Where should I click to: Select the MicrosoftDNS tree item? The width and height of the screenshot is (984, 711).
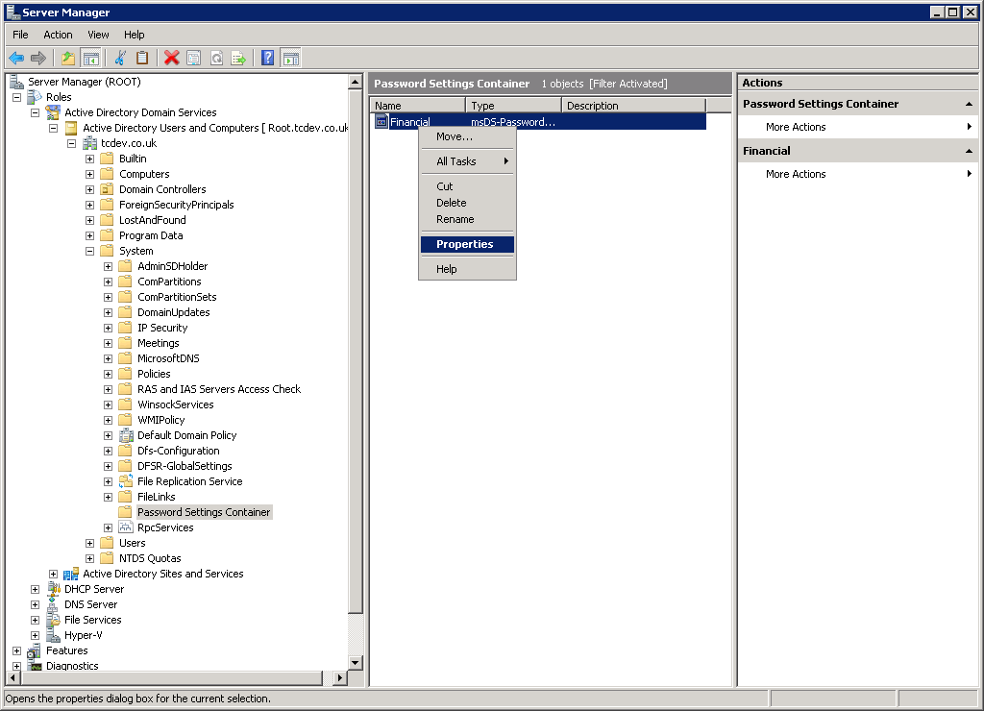(168, 358)
